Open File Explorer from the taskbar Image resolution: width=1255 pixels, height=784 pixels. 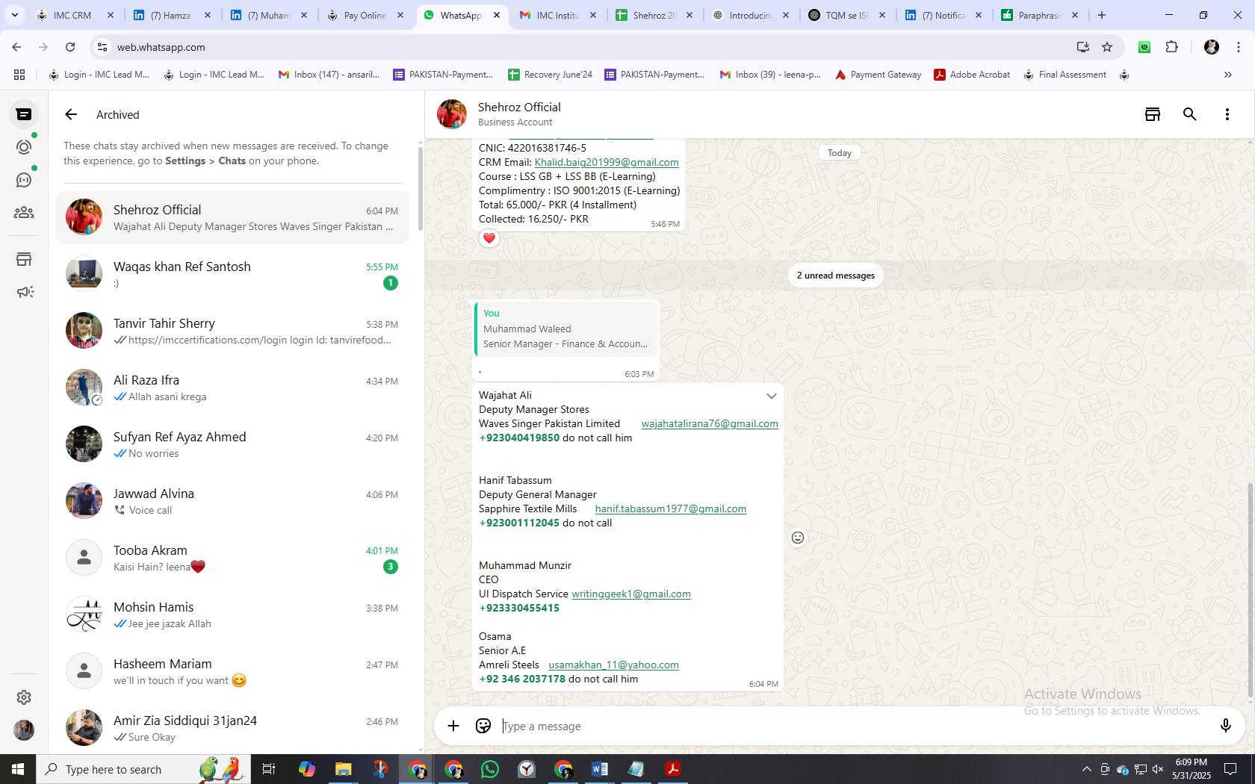pyautogui.click(x=343, y=769)
